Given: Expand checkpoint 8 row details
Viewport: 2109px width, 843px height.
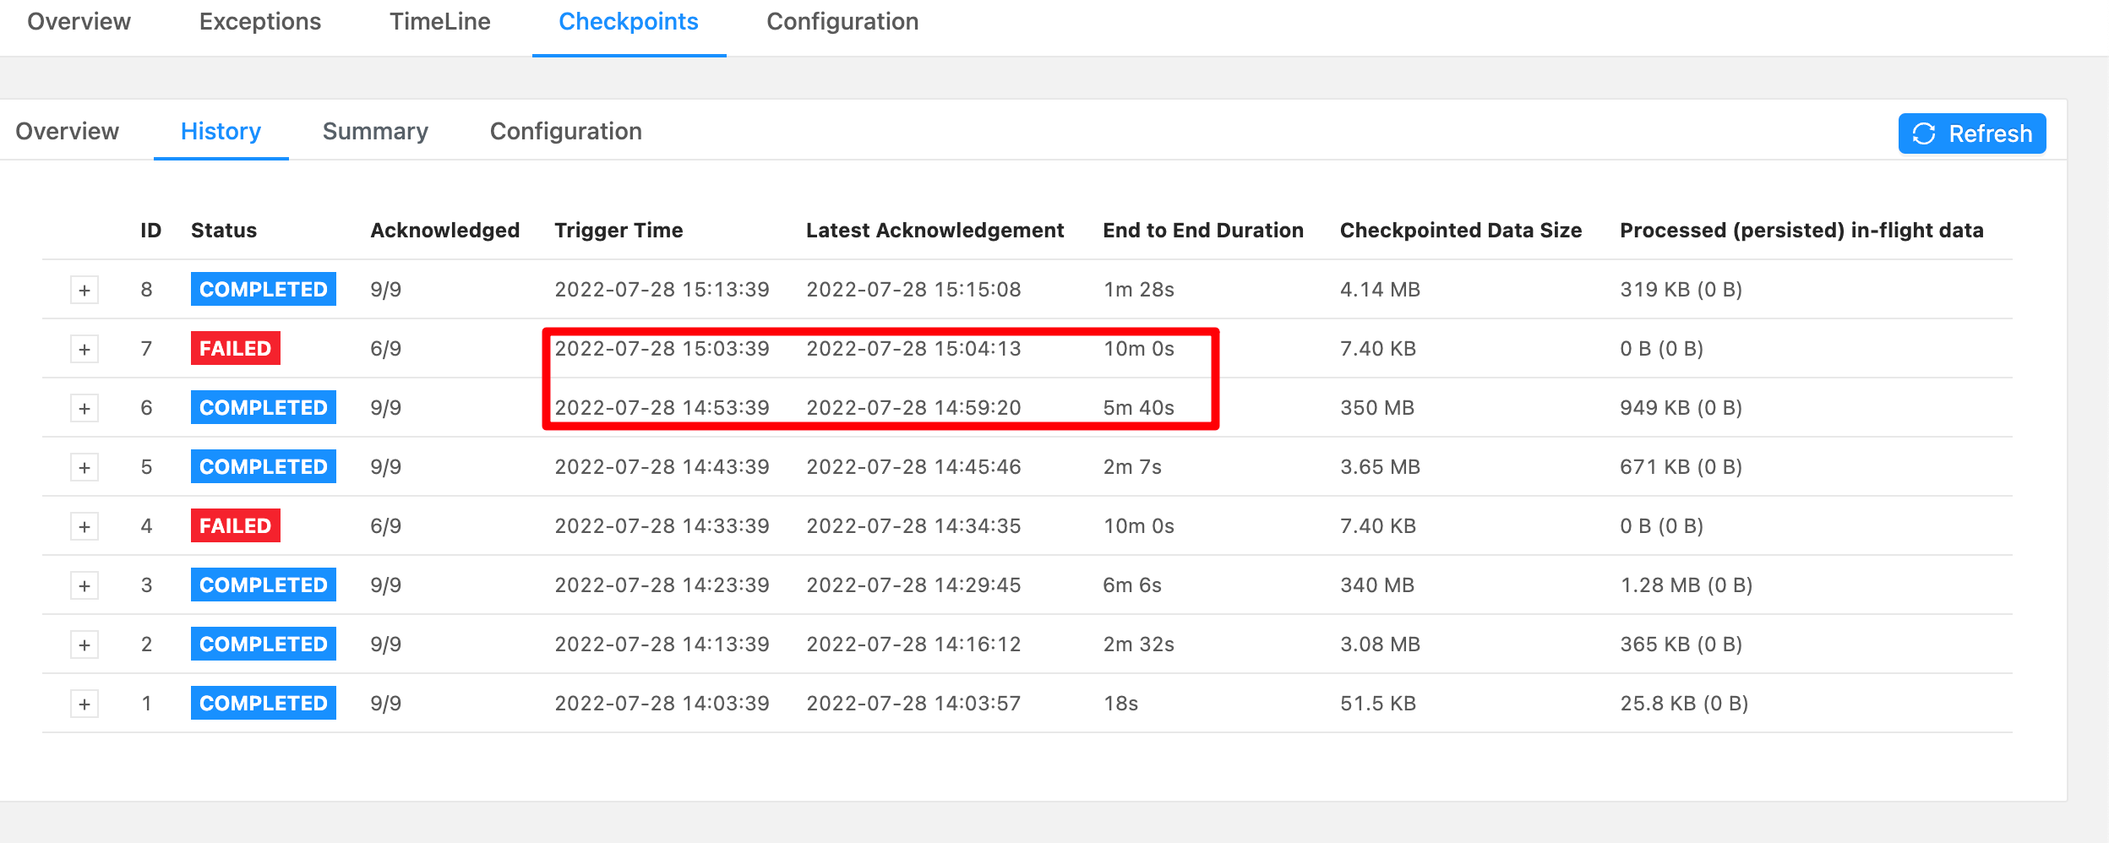Looking at the screenshot, I should click(x=84, y=290).
